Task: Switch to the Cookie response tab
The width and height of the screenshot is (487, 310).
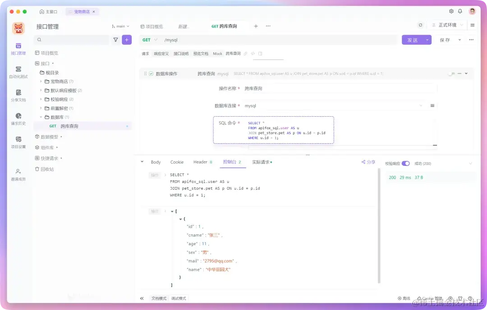Action: coord(177,162)
